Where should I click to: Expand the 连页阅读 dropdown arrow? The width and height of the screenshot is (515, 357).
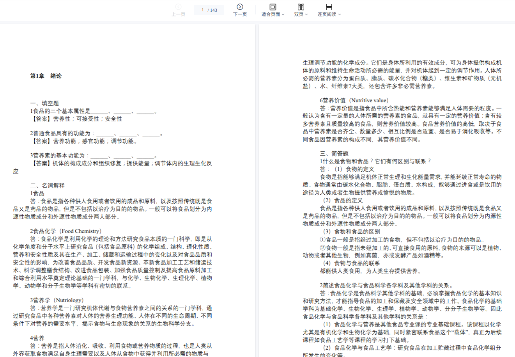(340, 14)
